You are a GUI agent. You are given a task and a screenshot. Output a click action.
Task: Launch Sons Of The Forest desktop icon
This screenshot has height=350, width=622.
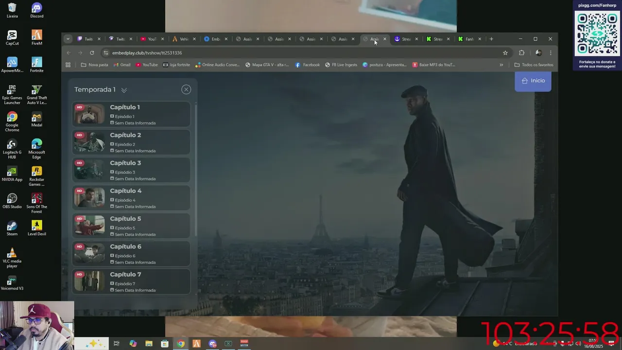coord(36,203)
